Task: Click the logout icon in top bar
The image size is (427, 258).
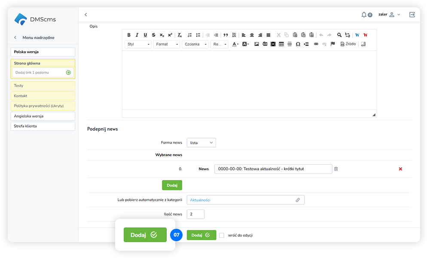Action: 412,15
